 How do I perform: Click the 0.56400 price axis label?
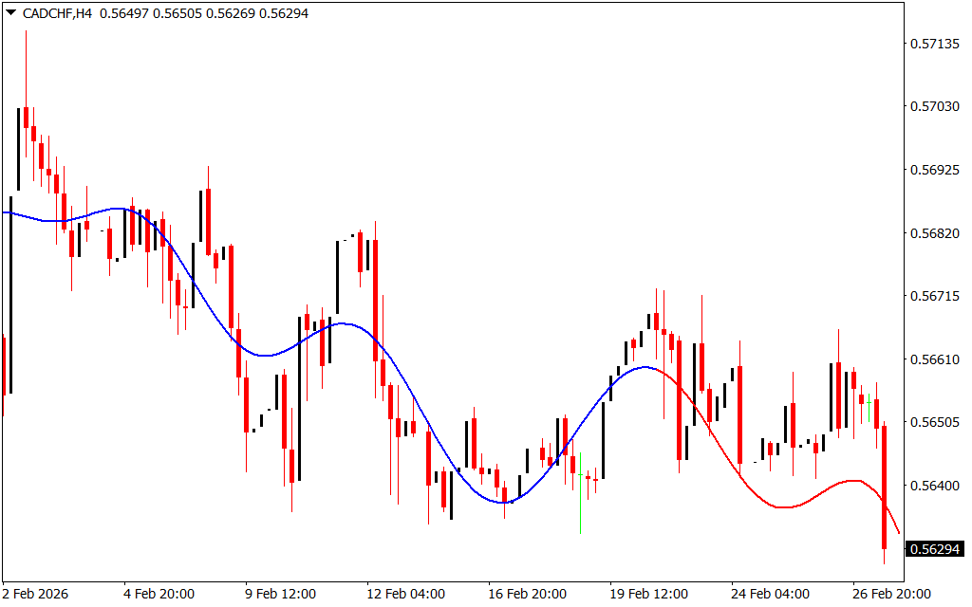934,486
